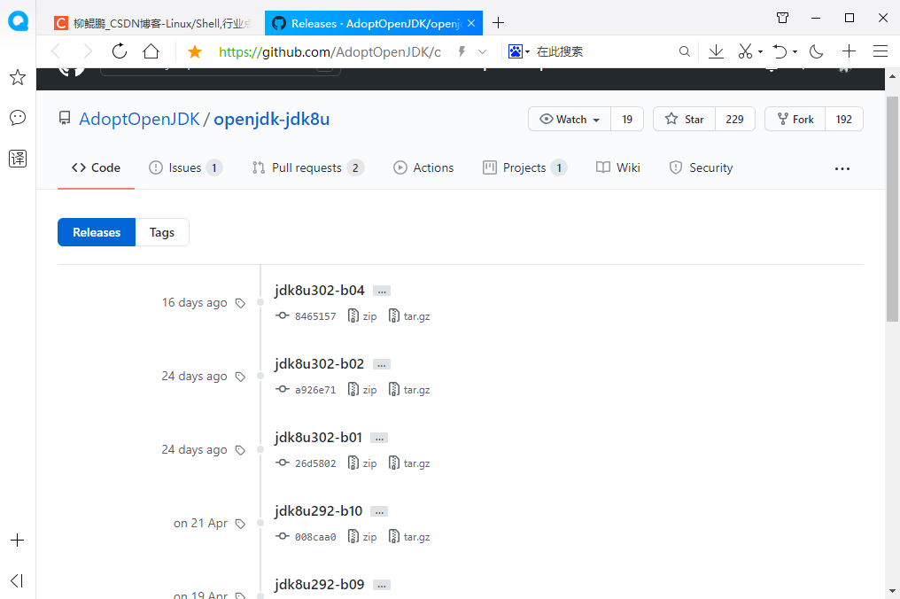Click the plus add-extension icon in toolbar

pos(849,51)
